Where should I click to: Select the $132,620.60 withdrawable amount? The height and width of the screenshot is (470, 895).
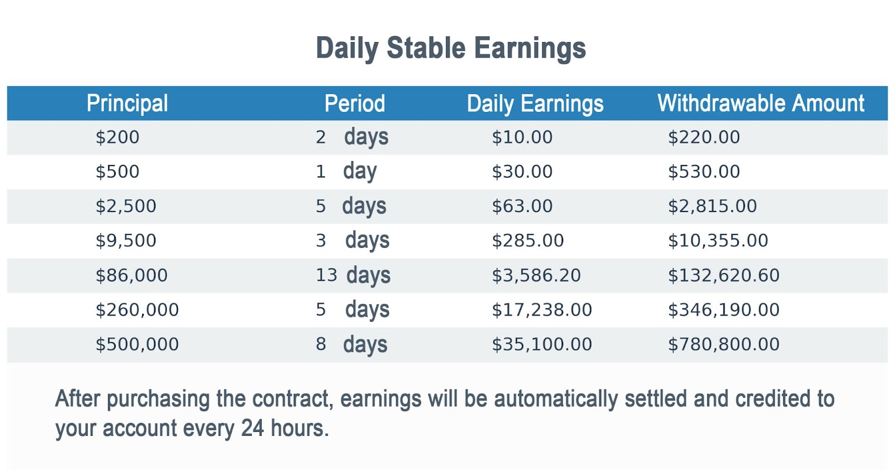pos(723,275)
